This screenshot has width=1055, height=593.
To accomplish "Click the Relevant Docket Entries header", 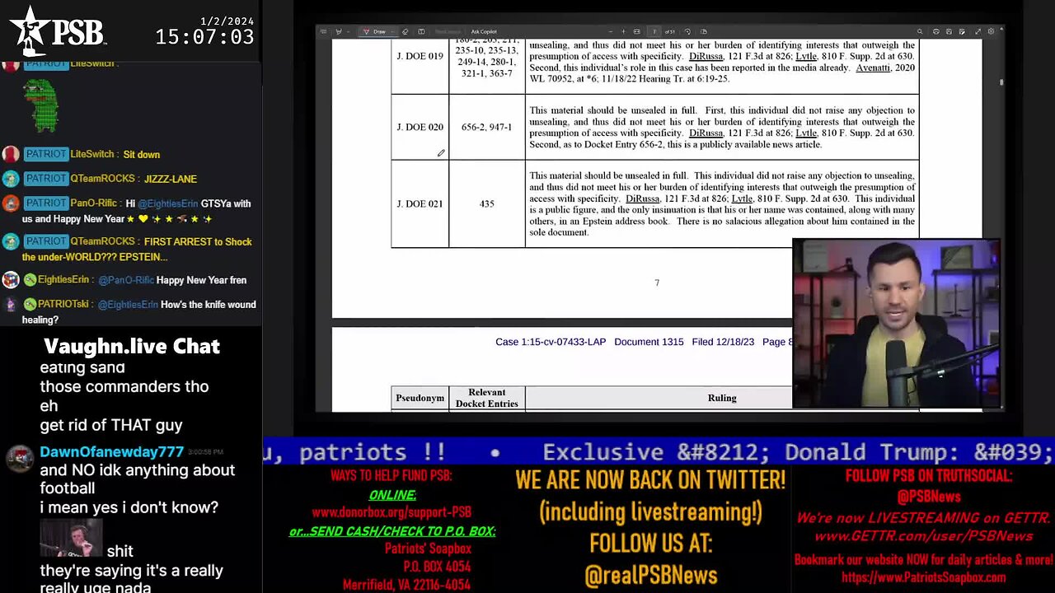I will tap(486, 398).
